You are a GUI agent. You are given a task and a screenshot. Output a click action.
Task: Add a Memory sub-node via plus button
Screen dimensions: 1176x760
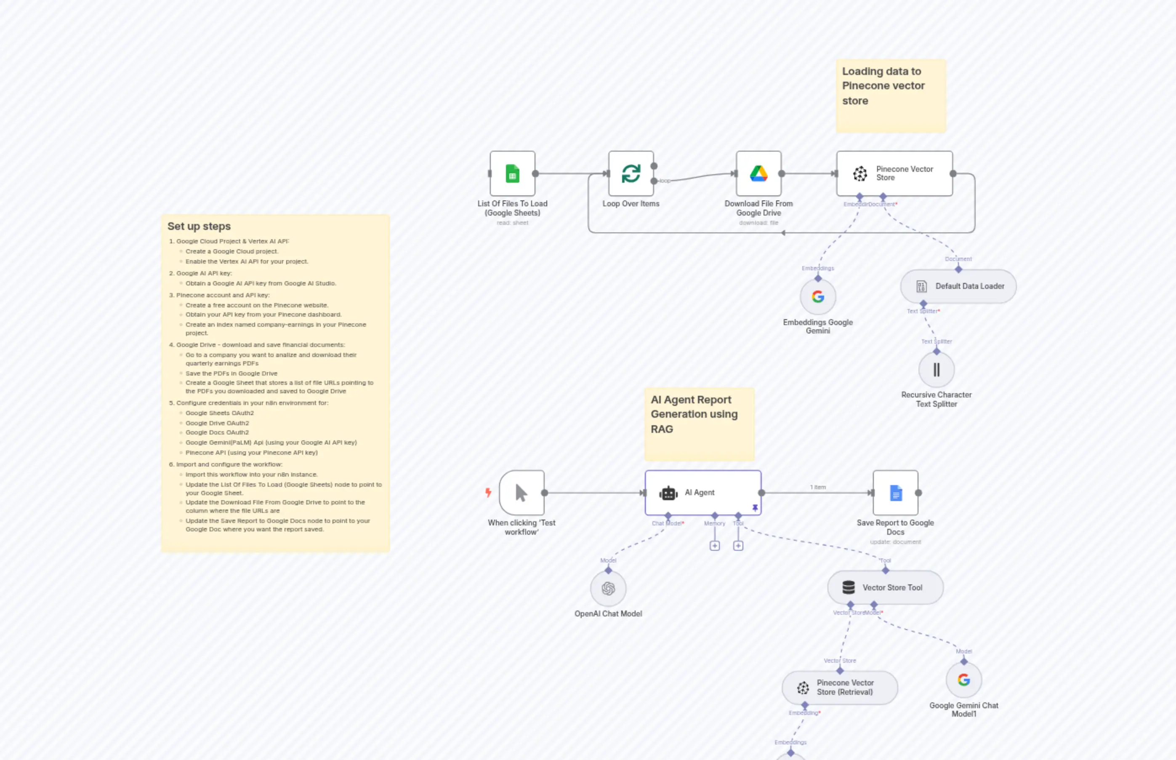pyautogui.click(x=714, y=546)
